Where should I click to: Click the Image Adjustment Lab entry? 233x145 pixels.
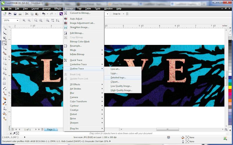pyautogui.click(x=82, y=23)
